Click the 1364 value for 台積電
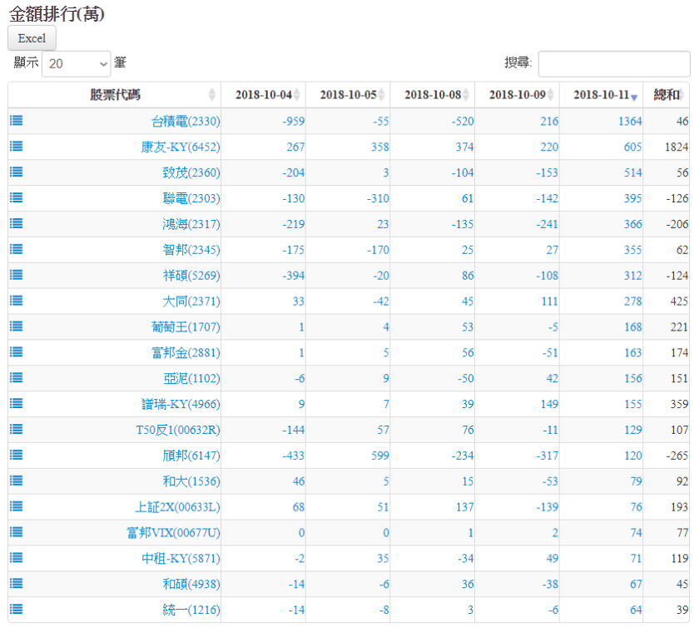699x628 pixels. coord(630,122)
